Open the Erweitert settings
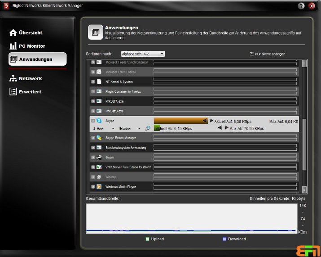 click(26, 91)
